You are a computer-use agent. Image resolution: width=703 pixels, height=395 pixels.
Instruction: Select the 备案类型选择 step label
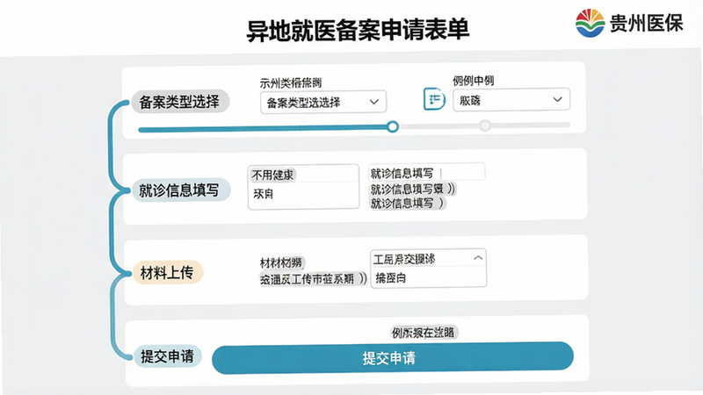[x=180, y=102]
